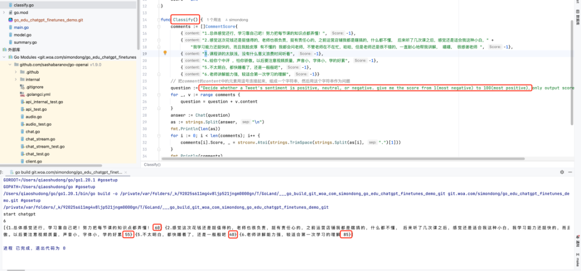Click the GOPATH line in console
This screenshot has height=271, width=581.
point(49,187)
